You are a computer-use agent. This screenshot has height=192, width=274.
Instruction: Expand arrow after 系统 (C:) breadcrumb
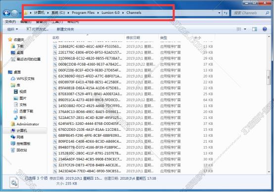tap(68, 13)
